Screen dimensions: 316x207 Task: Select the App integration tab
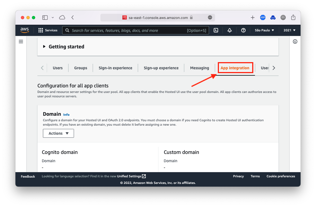tap(235, 68)
